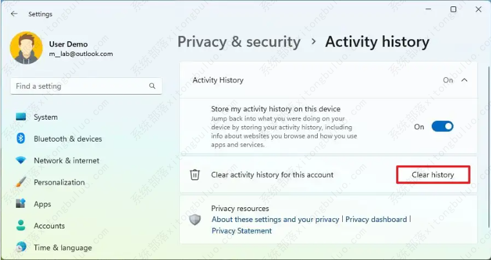
Task: Go back to Privacy & security breadcrumb
Action: (239, 42)
